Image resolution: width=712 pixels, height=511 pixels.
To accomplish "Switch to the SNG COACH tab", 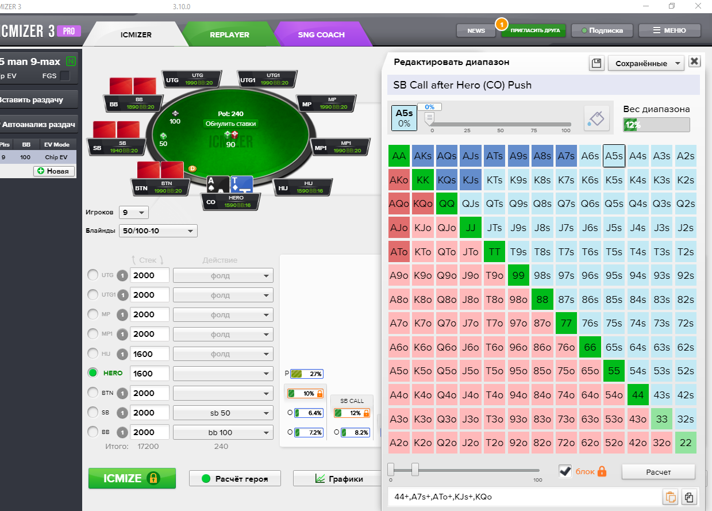I will 321,34.
